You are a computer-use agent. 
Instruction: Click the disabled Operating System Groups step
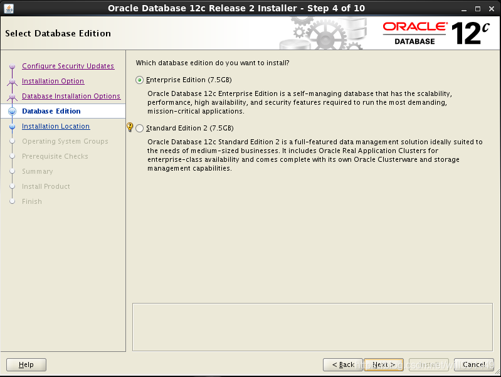tap(65, 141)
